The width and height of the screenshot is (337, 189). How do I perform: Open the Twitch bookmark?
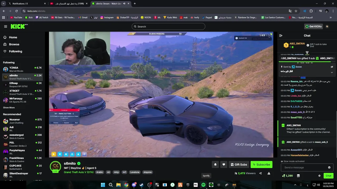click(x=42, y=18)
